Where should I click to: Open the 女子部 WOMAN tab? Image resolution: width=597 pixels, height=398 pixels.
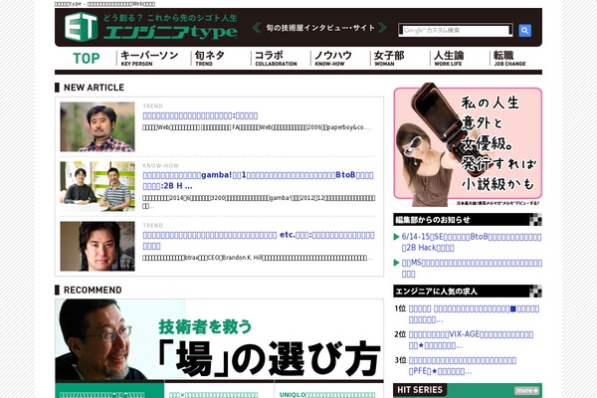point(389,59)
